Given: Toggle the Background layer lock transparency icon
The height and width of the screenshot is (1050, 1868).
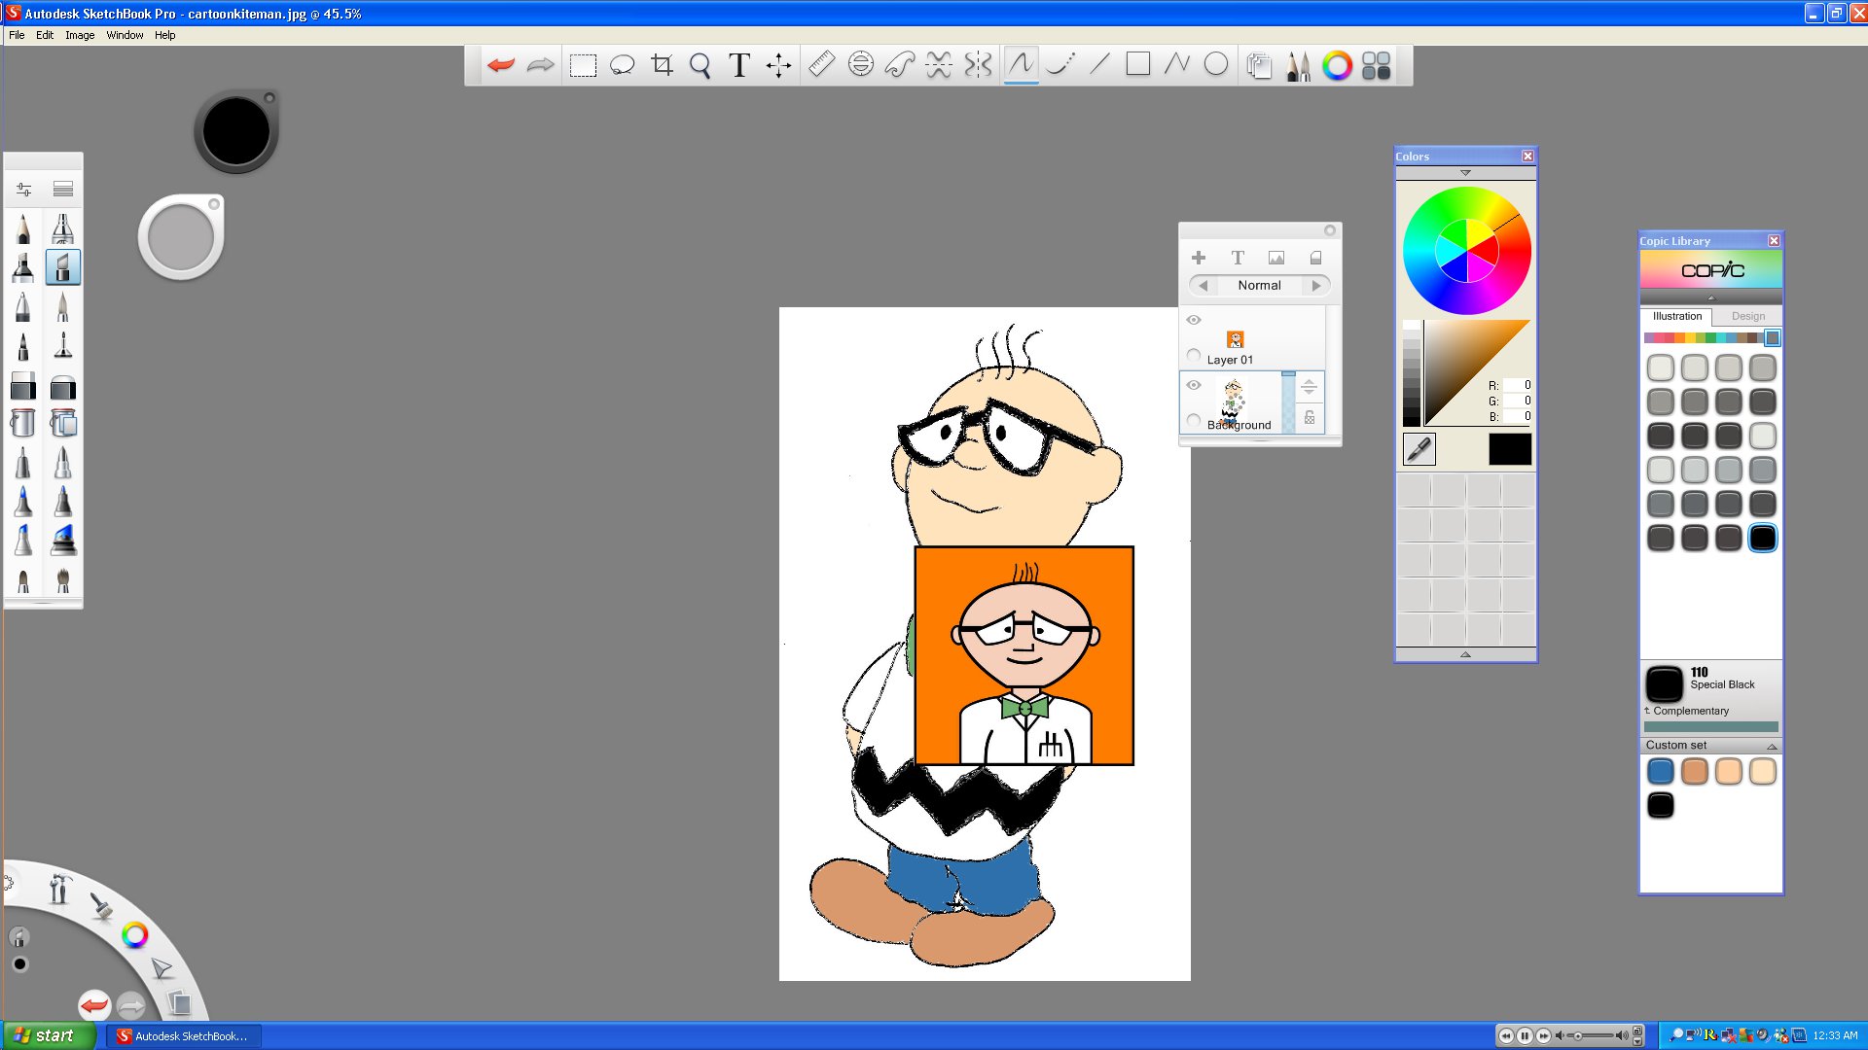Looking at the screenshot, I should [1310, 417].
